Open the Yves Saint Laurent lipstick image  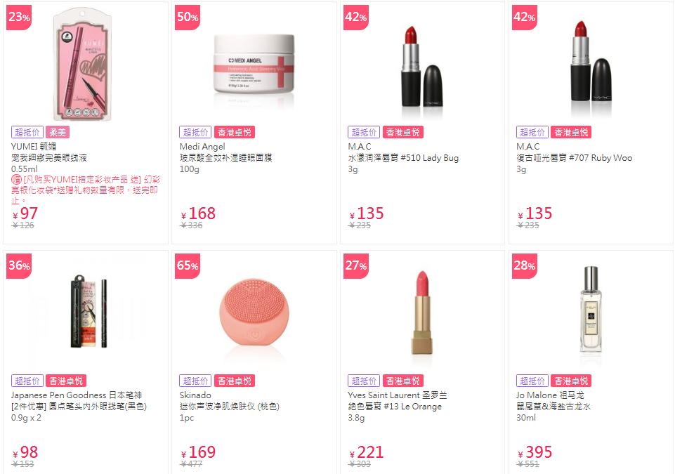422,312
